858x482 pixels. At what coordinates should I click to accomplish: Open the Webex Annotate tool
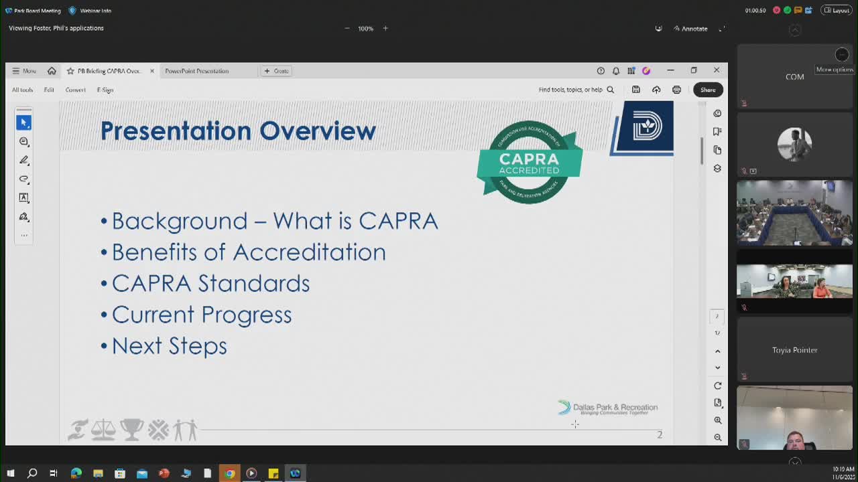click(x=689, y=28)
